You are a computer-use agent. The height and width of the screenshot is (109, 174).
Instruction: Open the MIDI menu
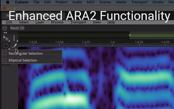[91, 2]
